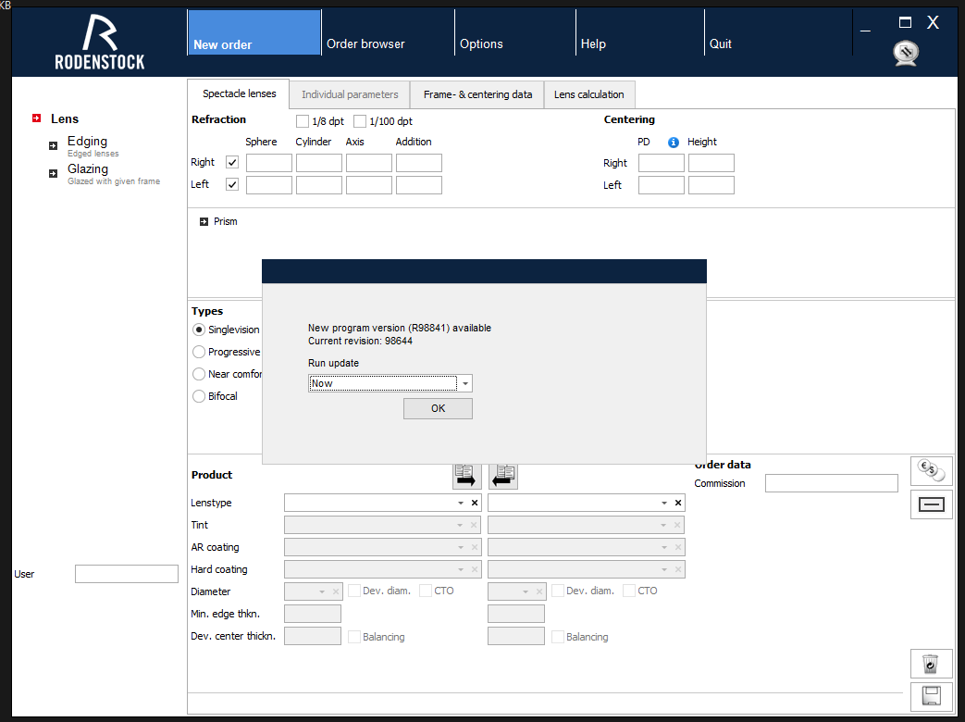This screenshot has width=965, height=722.
Task: Expand the Glazing tree node
Action: pos(53,174)
